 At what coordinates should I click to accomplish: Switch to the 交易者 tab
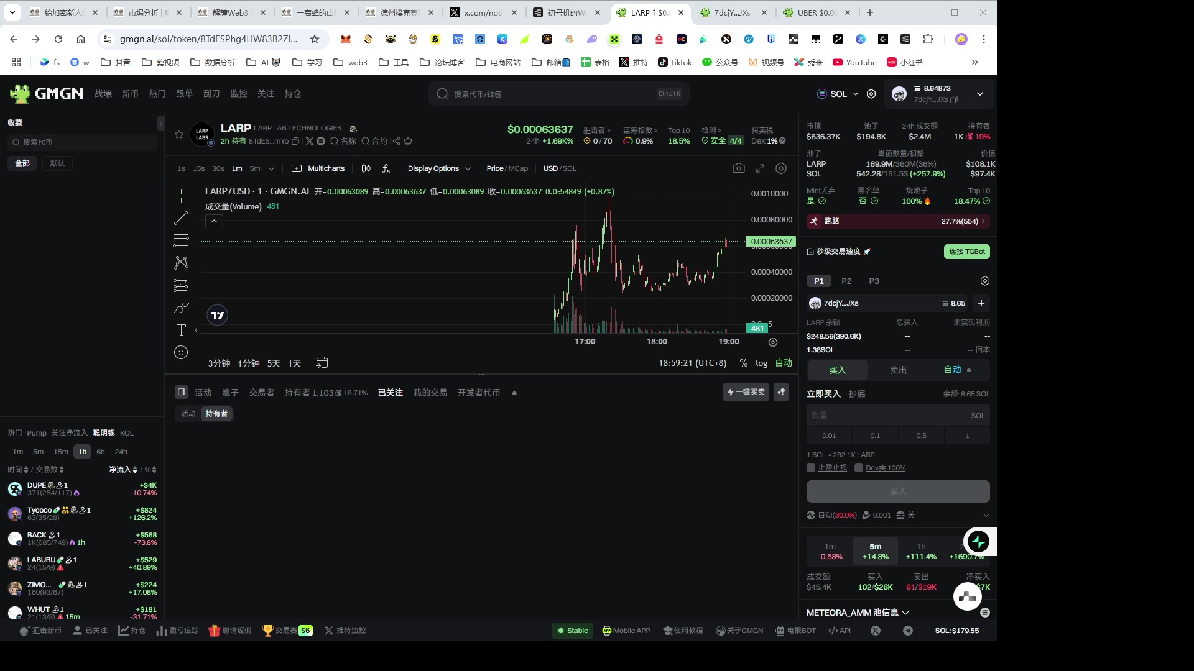point(261,393)
